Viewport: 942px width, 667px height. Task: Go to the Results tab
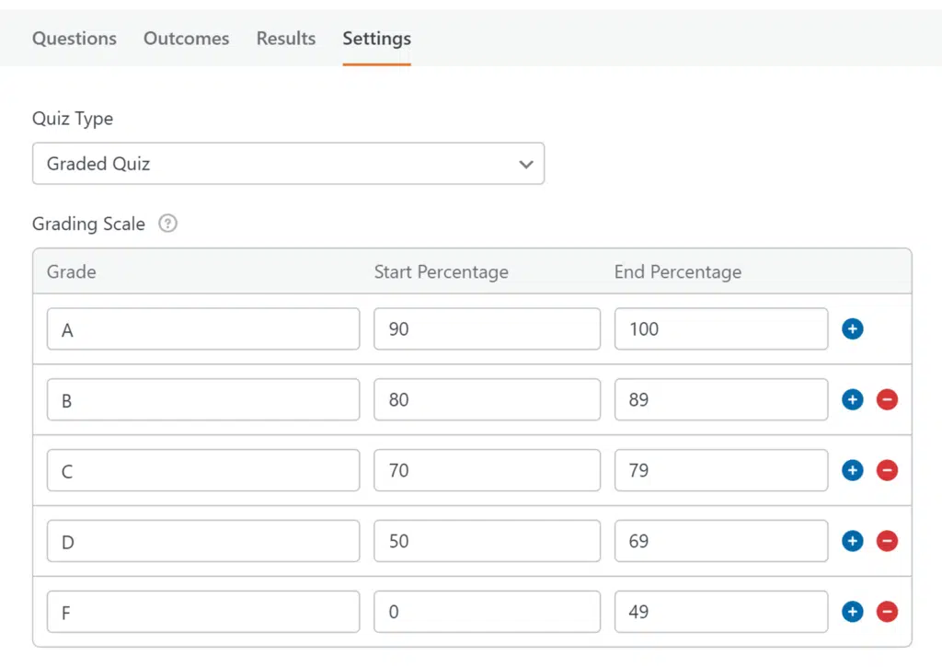(286, 39)
